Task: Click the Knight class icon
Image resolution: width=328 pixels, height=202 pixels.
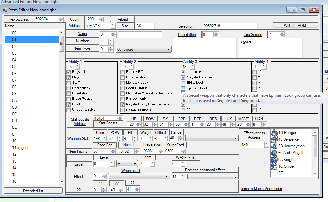Action: [274, 160]
